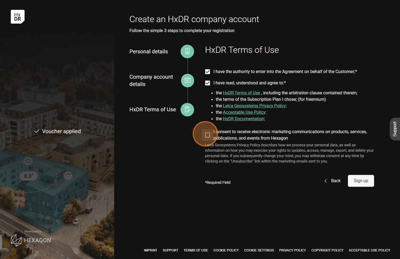Open the HxDR Terms of Use link
Image resolution: width=400 pixels, height=259 pixels.
[x=241, y=93]
